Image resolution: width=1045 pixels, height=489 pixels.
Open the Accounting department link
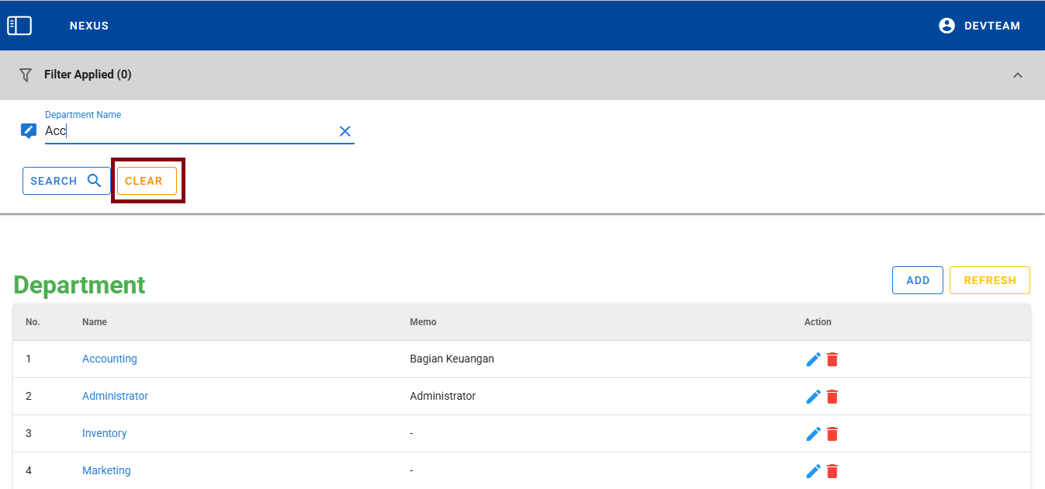point(109,359)
